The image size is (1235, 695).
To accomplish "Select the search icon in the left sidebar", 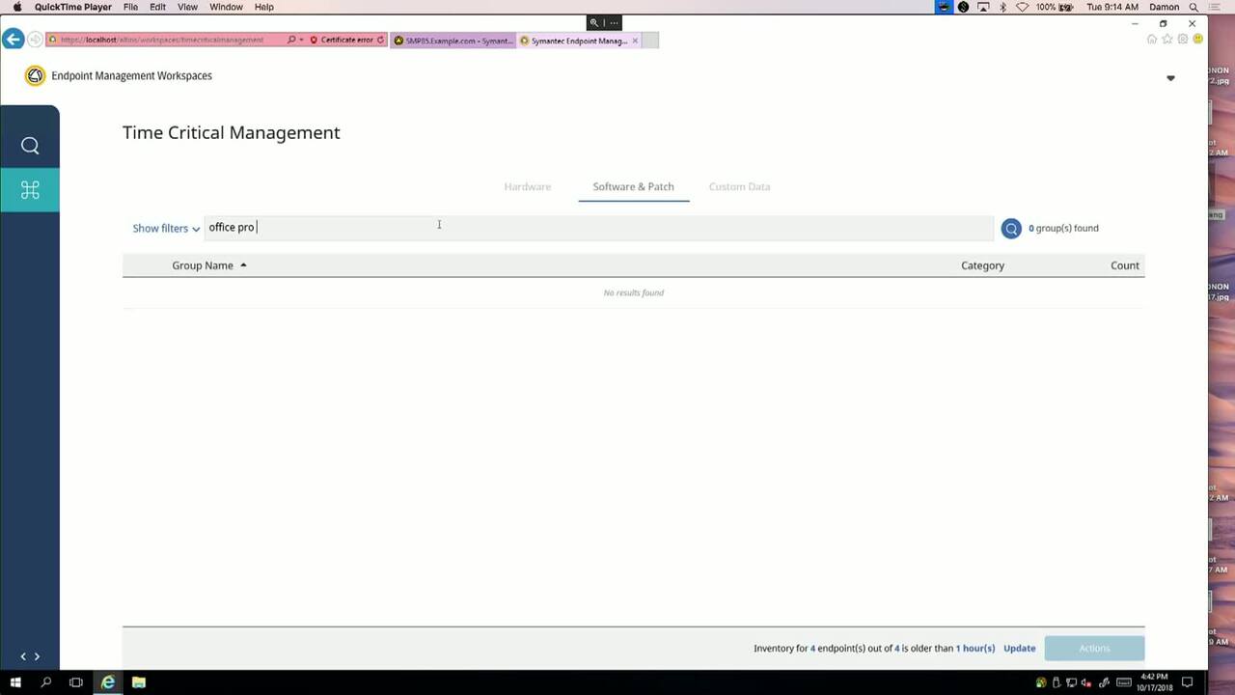I will pos(30,145).
